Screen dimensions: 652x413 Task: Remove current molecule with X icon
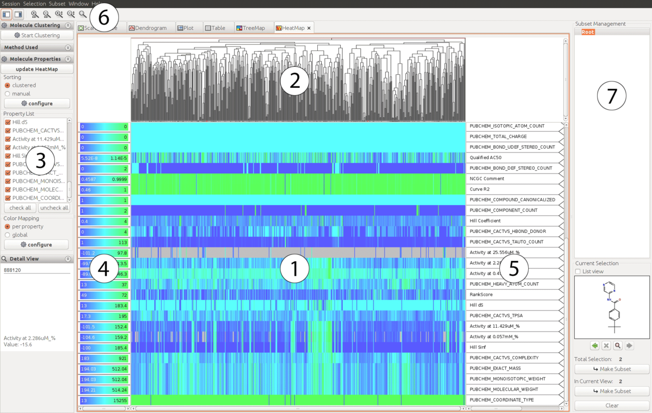point(607,345)
